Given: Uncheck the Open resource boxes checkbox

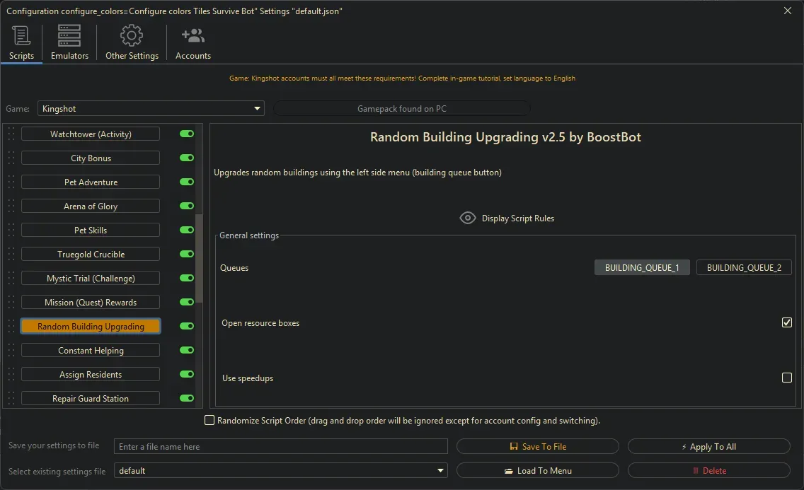Looking at the screenshot, I should pyautogui.click(x=786, y=323).
